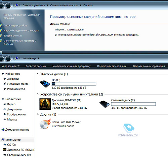Collapse the Устройства со съемными носителями group

pyautogui.click(x=38, y=94)
